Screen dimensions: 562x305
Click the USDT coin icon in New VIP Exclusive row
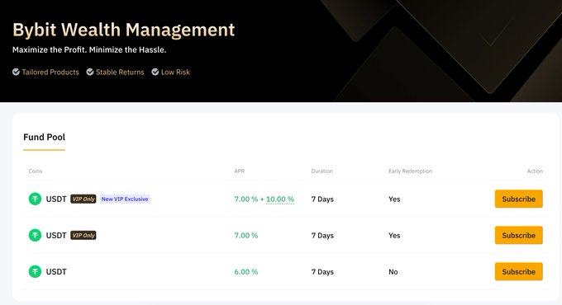[35, 199]
